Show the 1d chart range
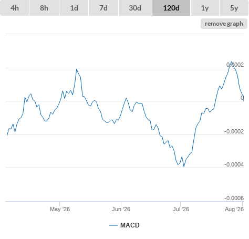The image size is (249, 239). click(x=74, y=8)
